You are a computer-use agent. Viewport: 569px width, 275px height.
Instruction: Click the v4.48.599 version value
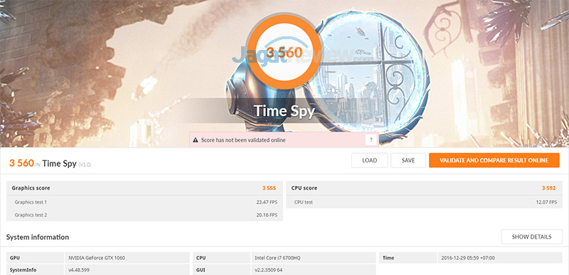click(79, 270)
